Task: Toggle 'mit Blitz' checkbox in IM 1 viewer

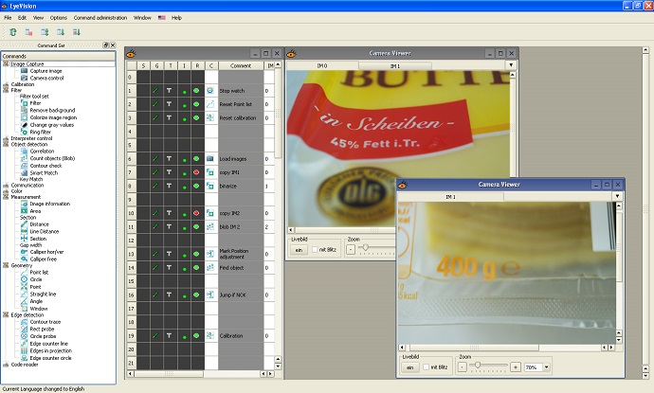Action: [x=426, y=367]
